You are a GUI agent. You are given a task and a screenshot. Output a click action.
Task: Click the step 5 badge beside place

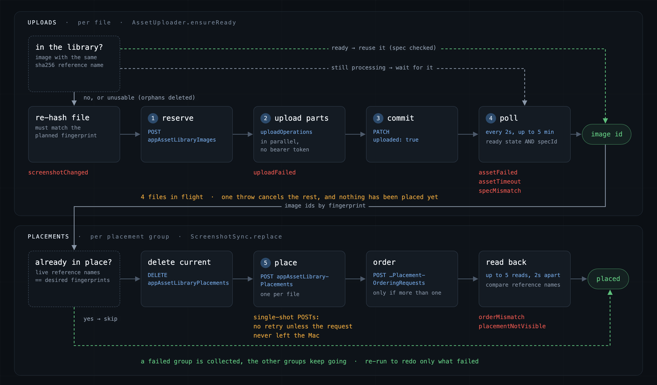pos(266,263)
